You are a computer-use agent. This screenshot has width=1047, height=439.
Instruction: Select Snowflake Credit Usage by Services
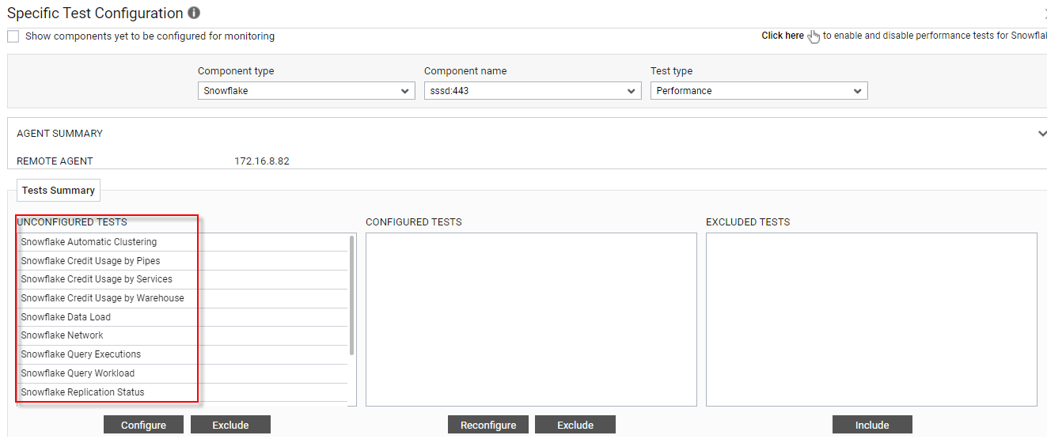182,279
